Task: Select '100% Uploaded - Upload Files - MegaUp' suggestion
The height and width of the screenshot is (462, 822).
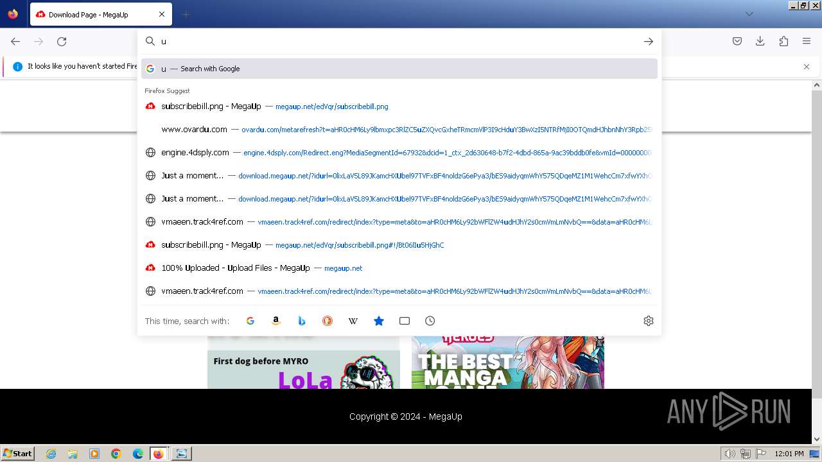Action: (399, 268)
